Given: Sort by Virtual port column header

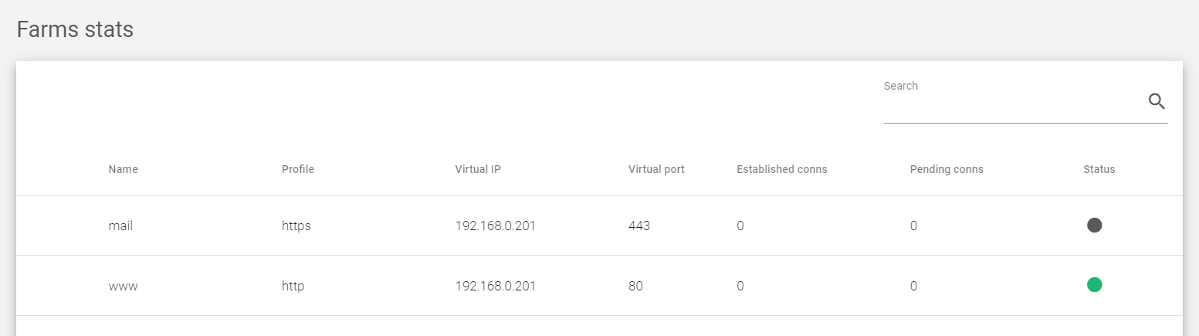Looking at the screenshot, I should (x=656, y=169).
